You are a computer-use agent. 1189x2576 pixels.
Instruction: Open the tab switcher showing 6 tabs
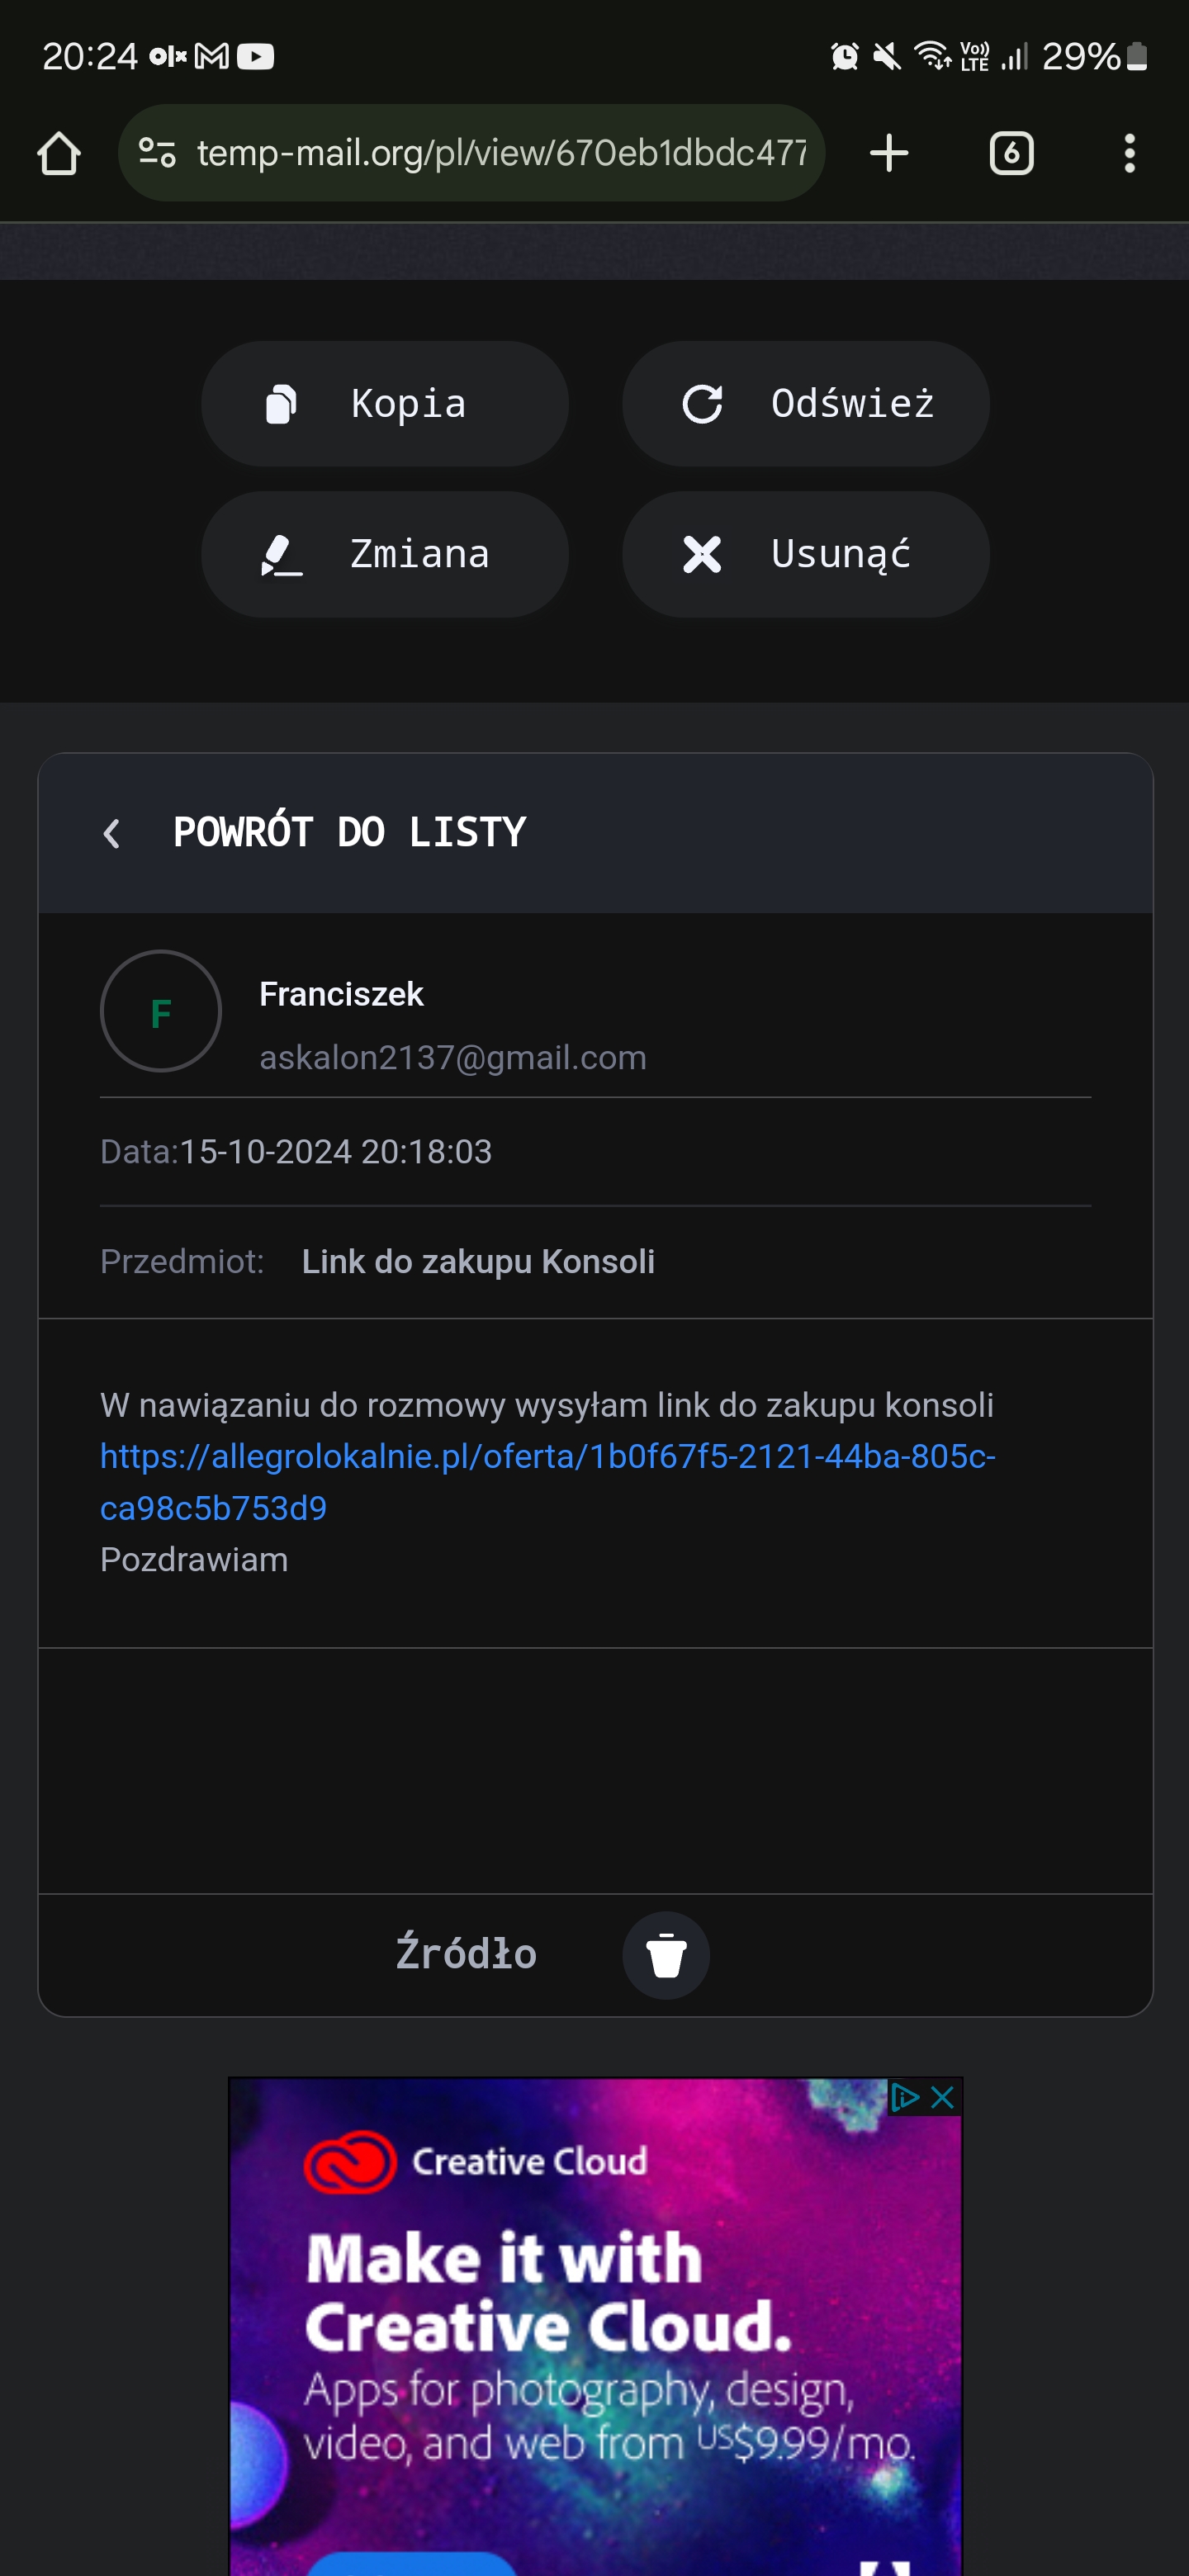pyautogui.click(x=1011, y=154)
